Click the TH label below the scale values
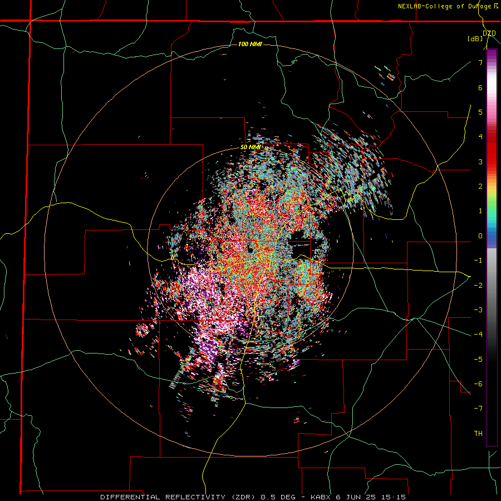501x501 pixels. coord(478,434)
